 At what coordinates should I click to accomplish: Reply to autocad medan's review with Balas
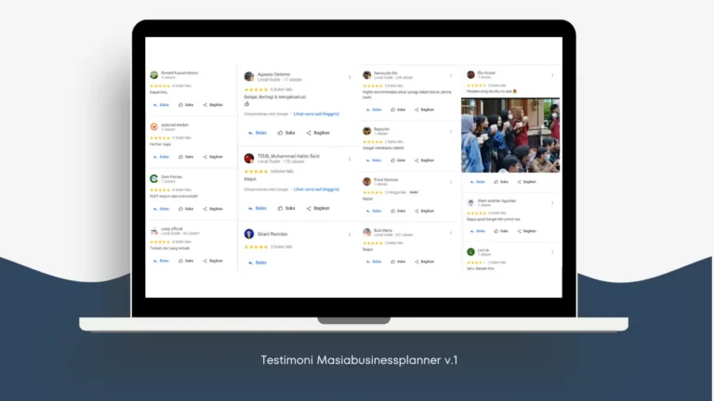[x=161, y=157]
